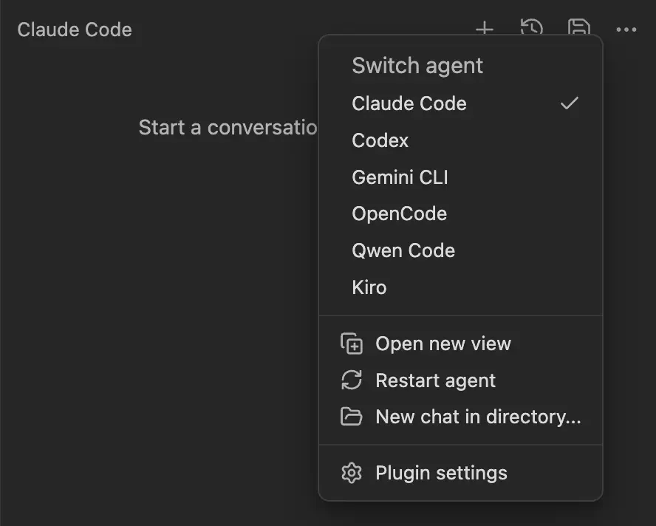Switch agent to Kiro
Image resolution: width=656 pixels, height=526 pixels.
point(460,287)
